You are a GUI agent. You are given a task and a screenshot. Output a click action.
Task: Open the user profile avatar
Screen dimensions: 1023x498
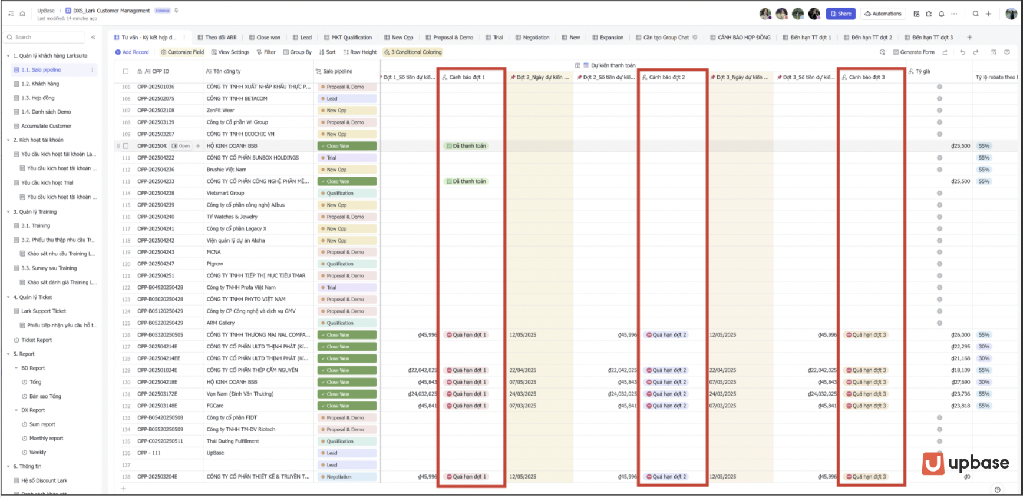1011,14
